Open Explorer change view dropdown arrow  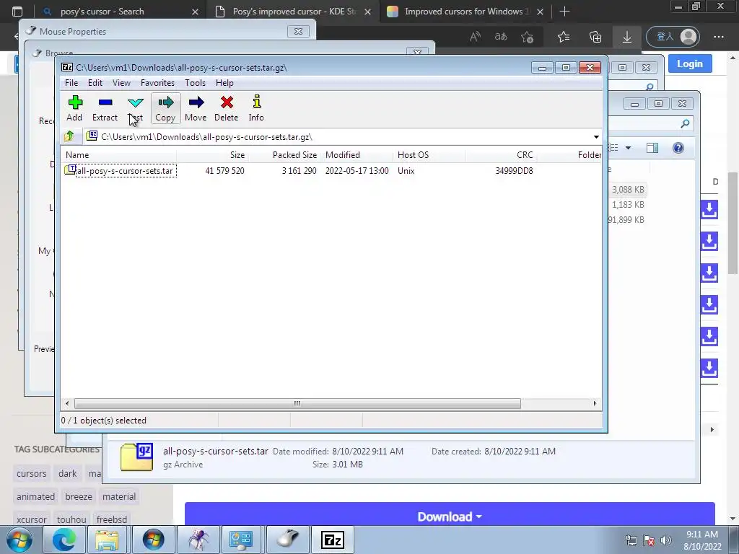pos(629,148)
